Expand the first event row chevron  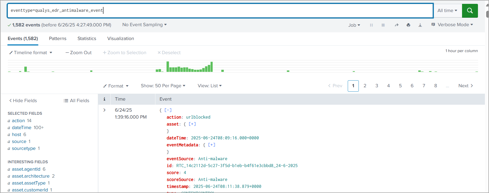click(x=104, y=110)
